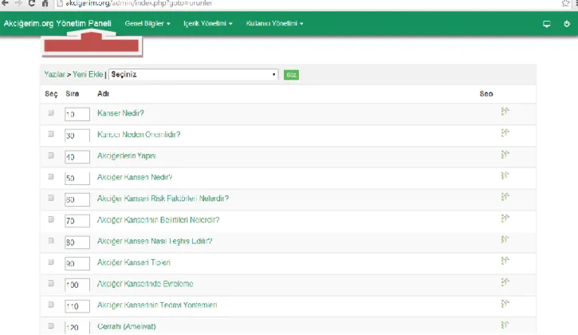
Task: Click SEO icon for Cerrahi (Ameliyat) row
Action: click(505, 325)
